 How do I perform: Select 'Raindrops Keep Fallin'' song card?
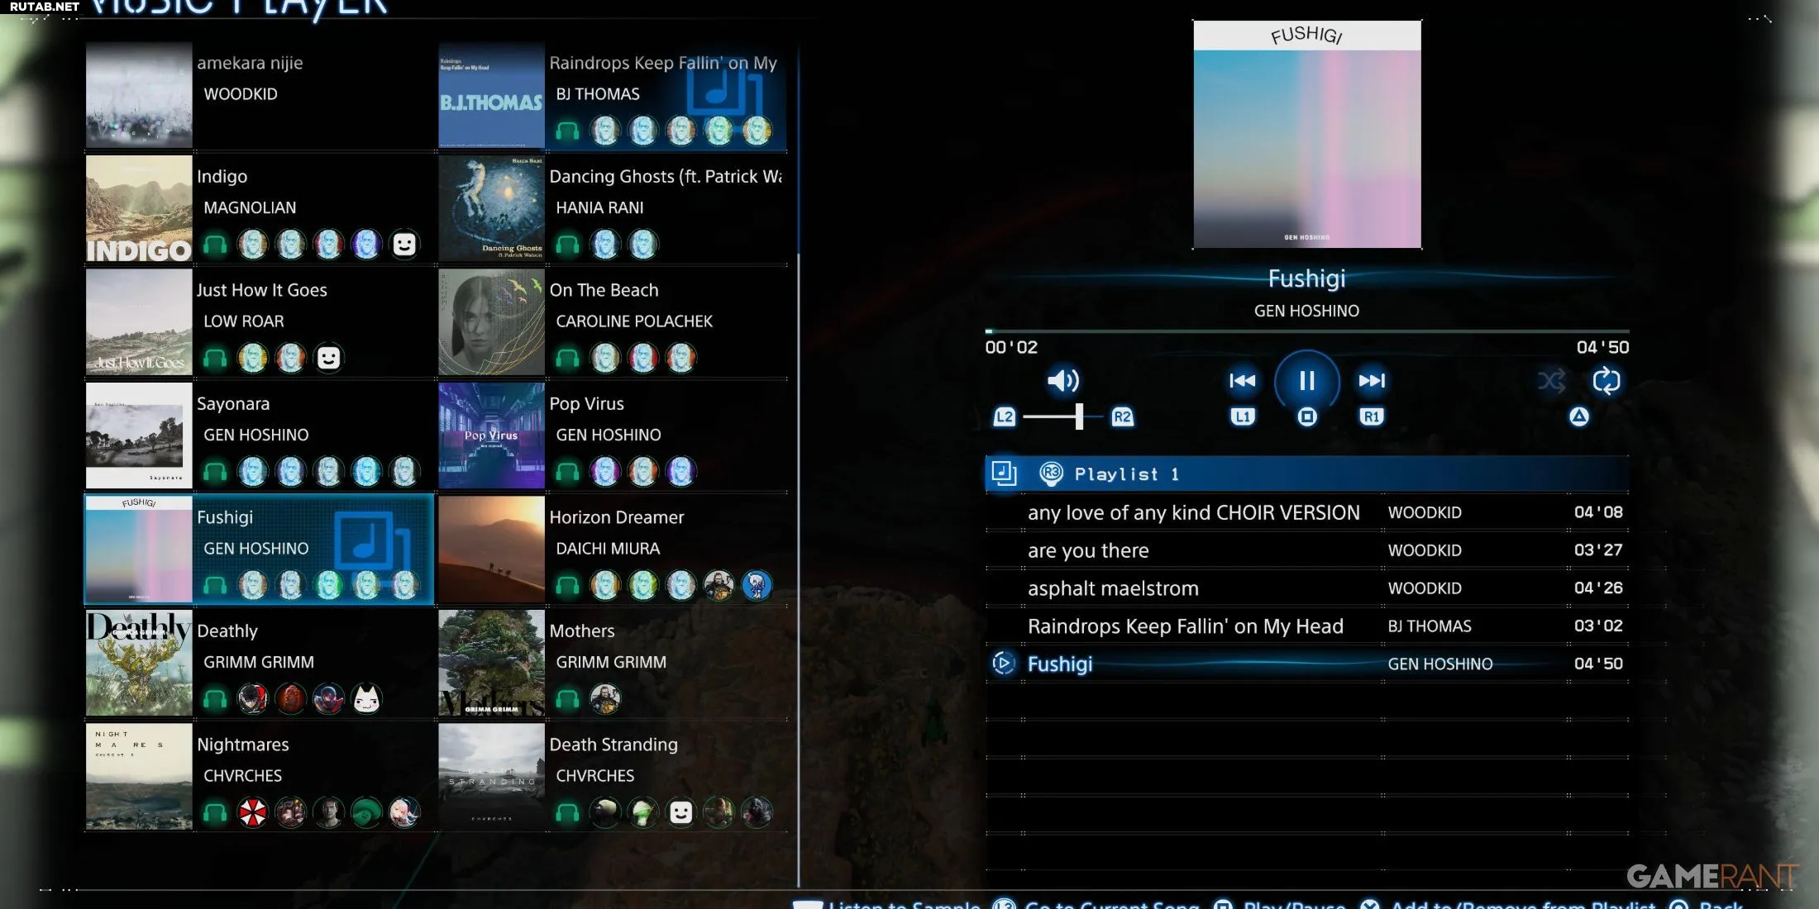[613, 95]
